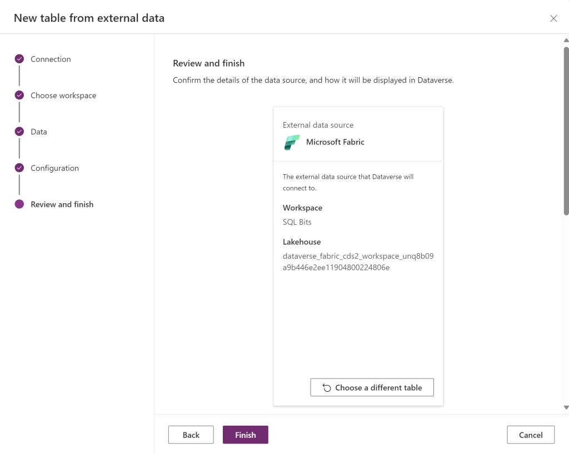The height and width of the screenshot is (454, 569).
Task: Close the New table from external data dialog
Action: click(x=553, y=18)
